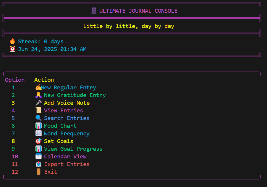Image resolution: width=267 pixels, height=187 pixels.
Task: Click the alarm clock icon beside the date
Action: click(x=12, y=49)
